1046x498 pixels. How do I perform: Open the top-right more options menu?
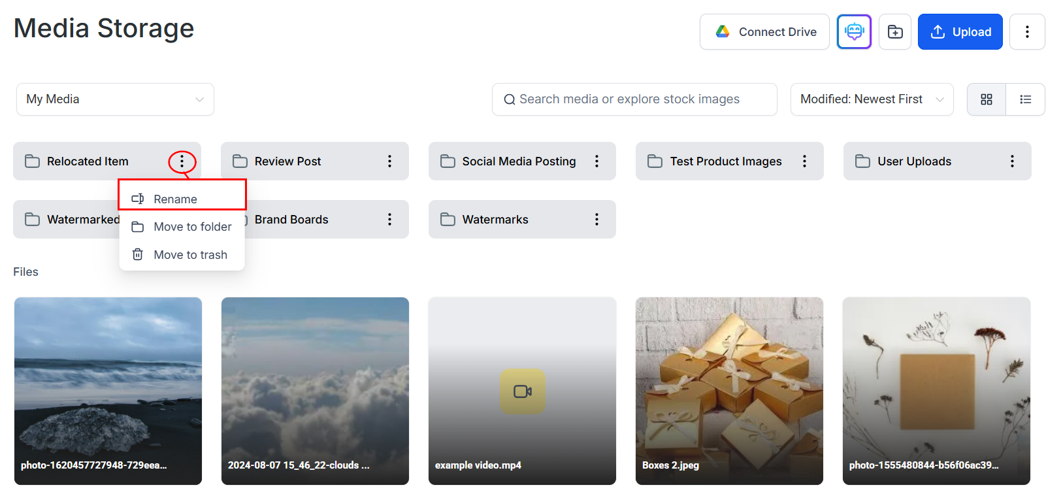click(1027, 31)
